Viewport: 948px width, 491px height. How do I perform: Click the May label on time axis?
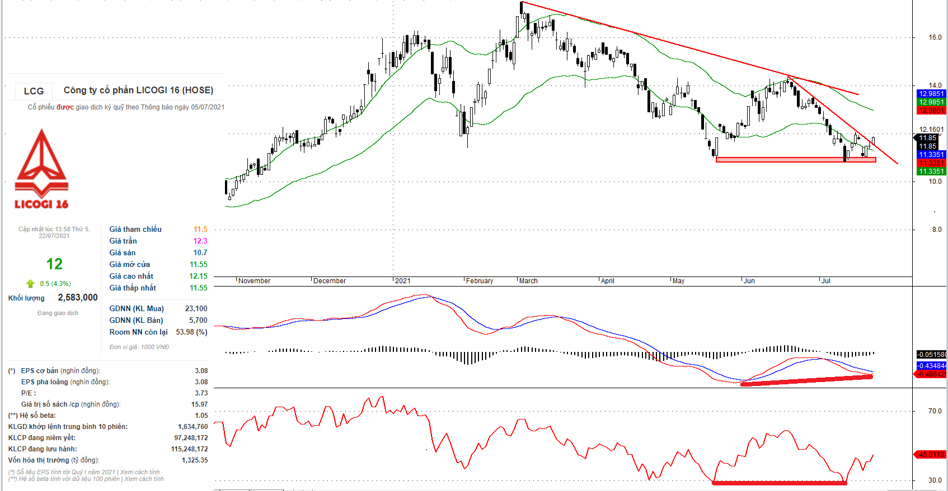click(x=679, y=281)
